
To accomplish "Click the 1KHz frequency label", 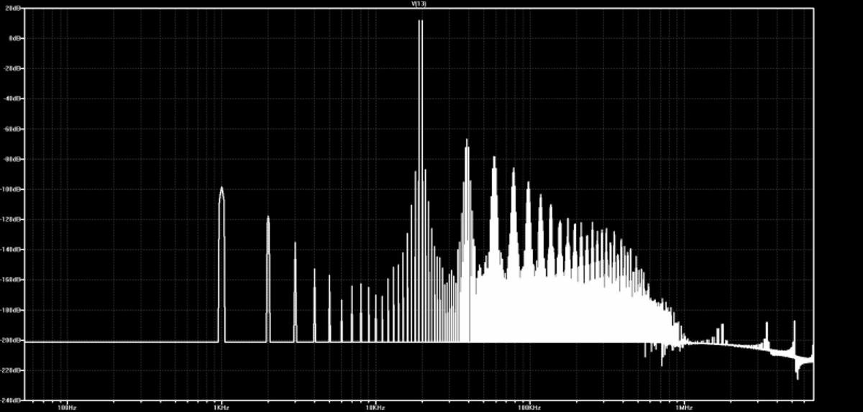I will tap(221, 407).
